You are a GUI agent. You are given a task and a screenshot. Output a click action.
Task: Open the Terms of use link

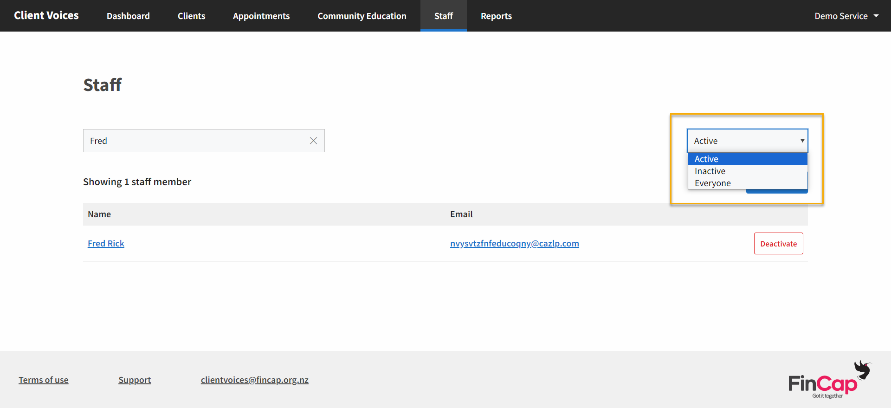pyautogui.click(x=44, y=380)
